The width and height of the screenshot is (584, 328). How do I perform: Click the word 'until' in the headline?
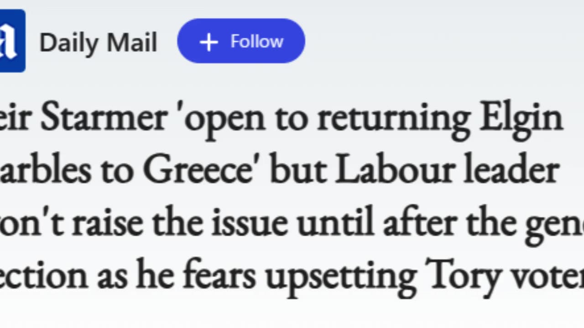[x=335, y=222]
